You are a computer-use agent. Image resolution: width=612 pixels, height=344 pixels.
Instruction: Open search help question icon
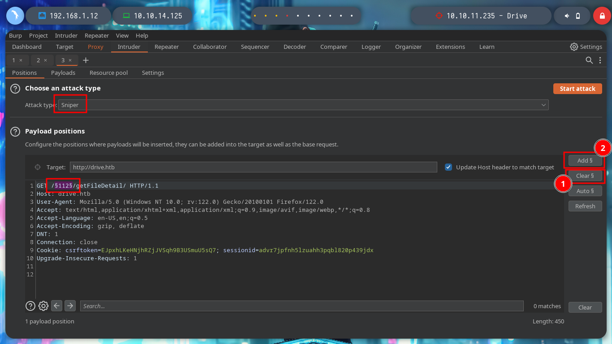30,306
